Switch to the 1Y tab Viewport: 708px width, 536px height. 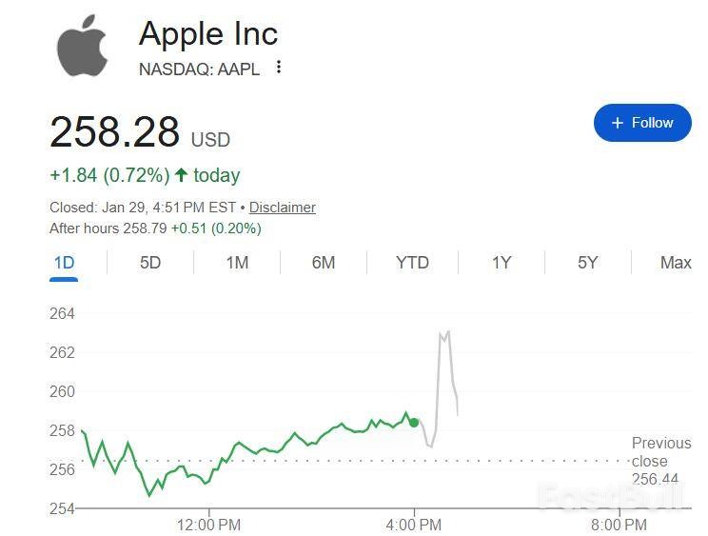coord(501,263)
